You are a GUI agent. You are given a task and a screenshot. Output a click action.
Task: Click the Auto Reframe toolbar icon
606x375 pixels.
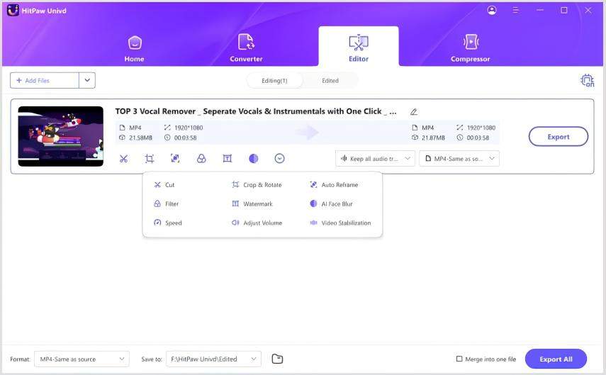click(x=175, y=159)
